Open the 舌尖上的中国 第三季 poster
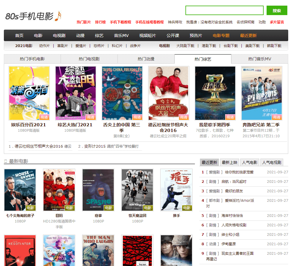290x266 pixels. 122,93
